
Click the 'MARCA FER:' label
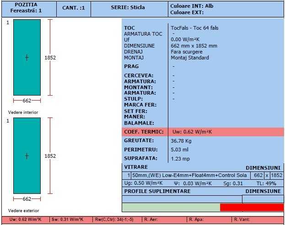140,105
